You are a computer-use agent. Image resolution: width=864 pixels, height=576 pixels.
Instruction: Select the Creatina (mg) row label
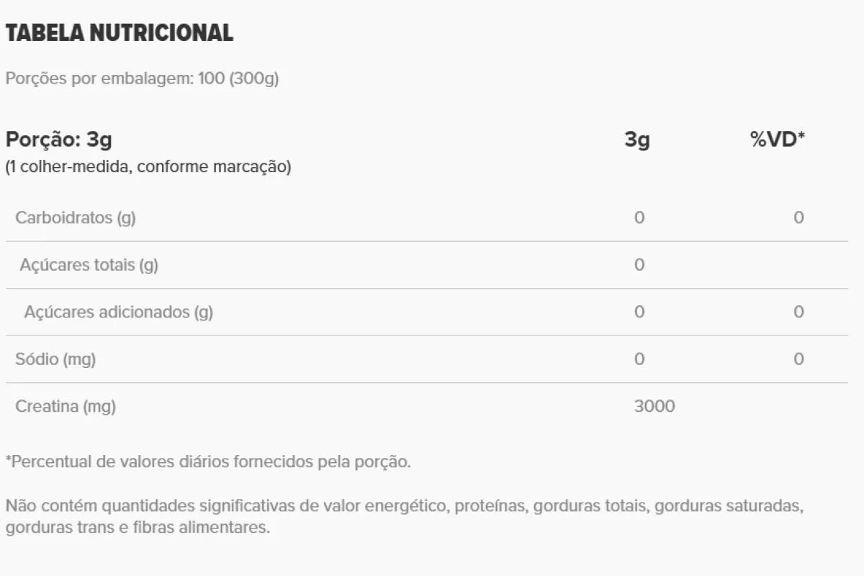[66, 407]
